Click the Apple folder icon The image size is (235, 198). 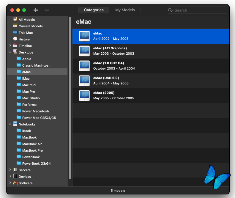pos(19,58)
